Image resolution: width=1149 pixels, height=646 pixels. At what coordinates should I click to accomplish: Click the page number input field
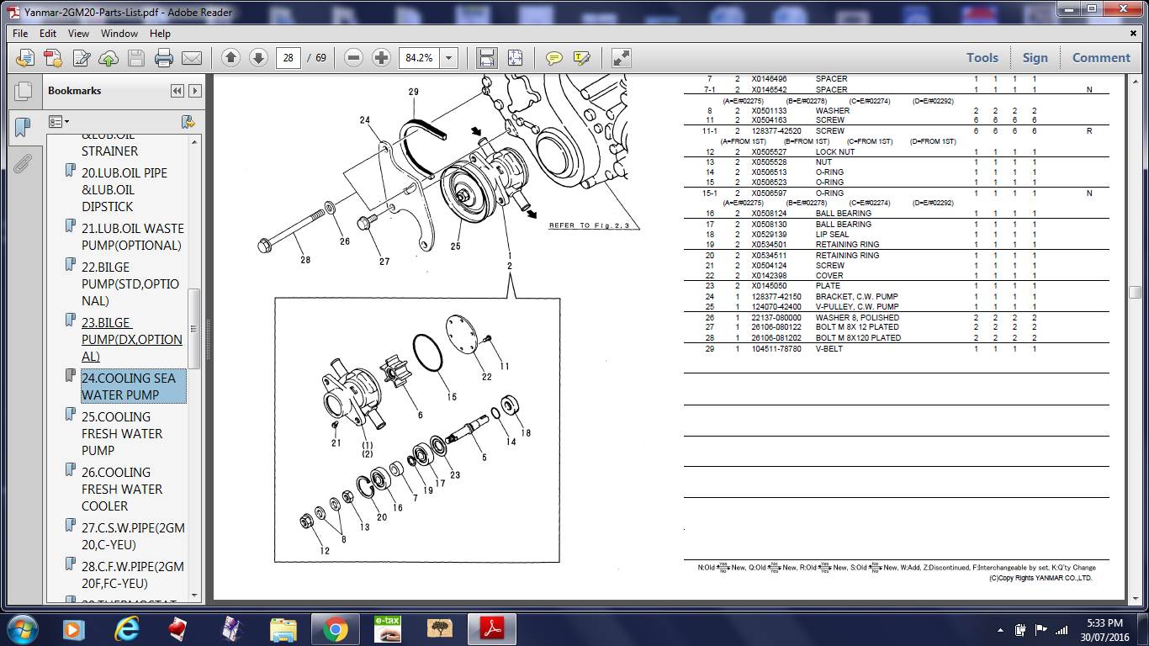289,58
